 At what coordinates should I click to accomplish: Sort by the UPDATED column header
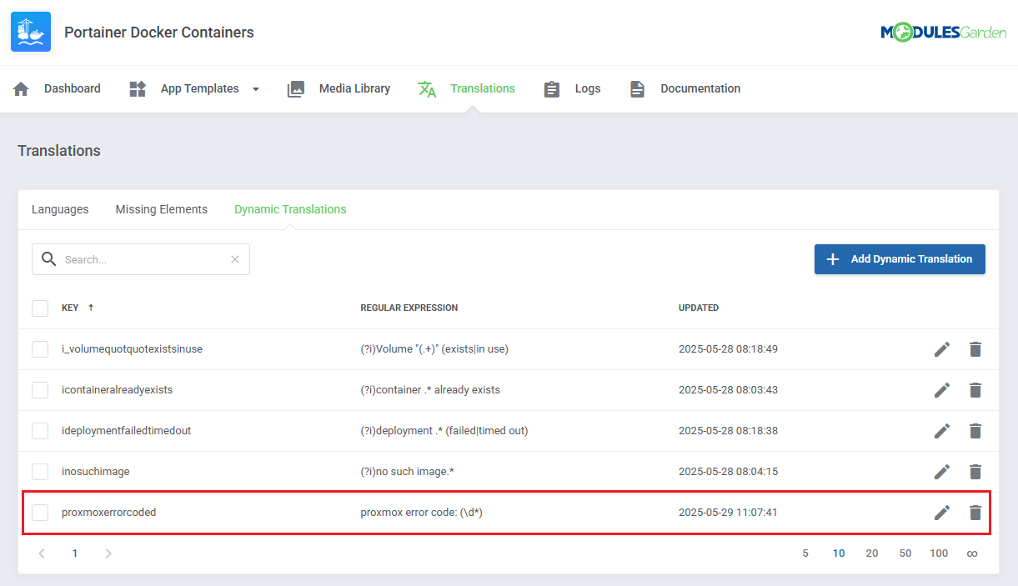point(699,308)
